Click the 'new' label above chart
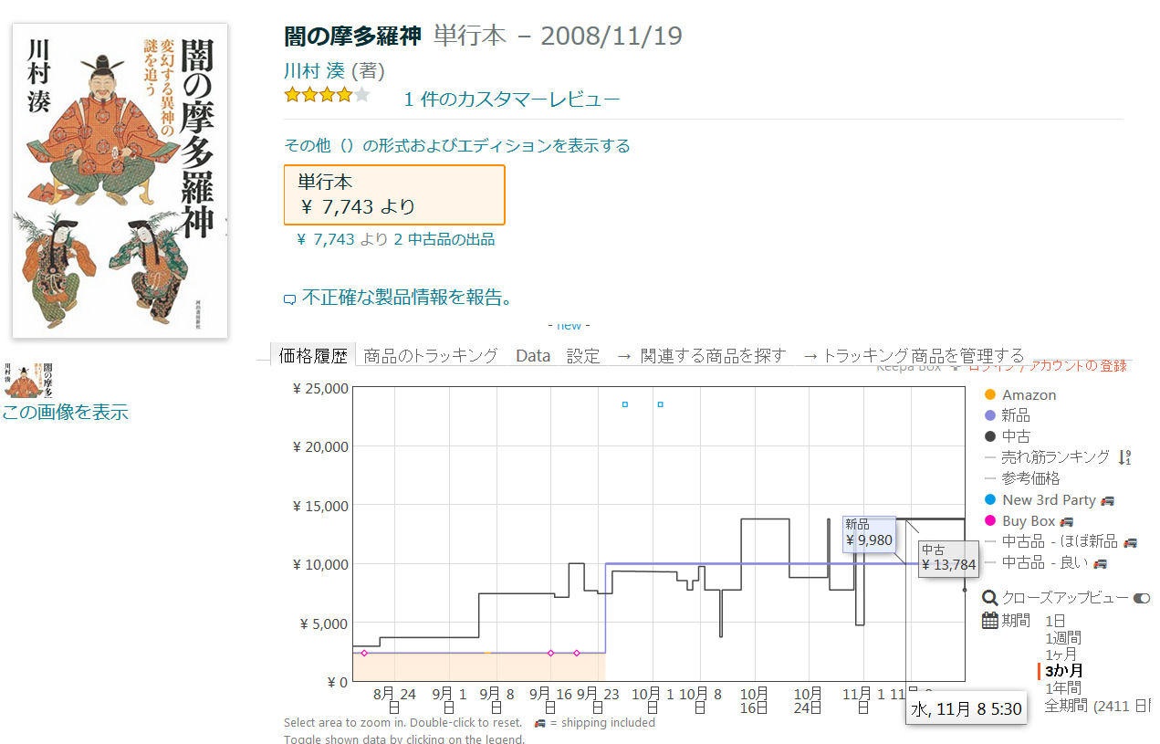Screen dimensions: 1160x744 click(569, 326)
